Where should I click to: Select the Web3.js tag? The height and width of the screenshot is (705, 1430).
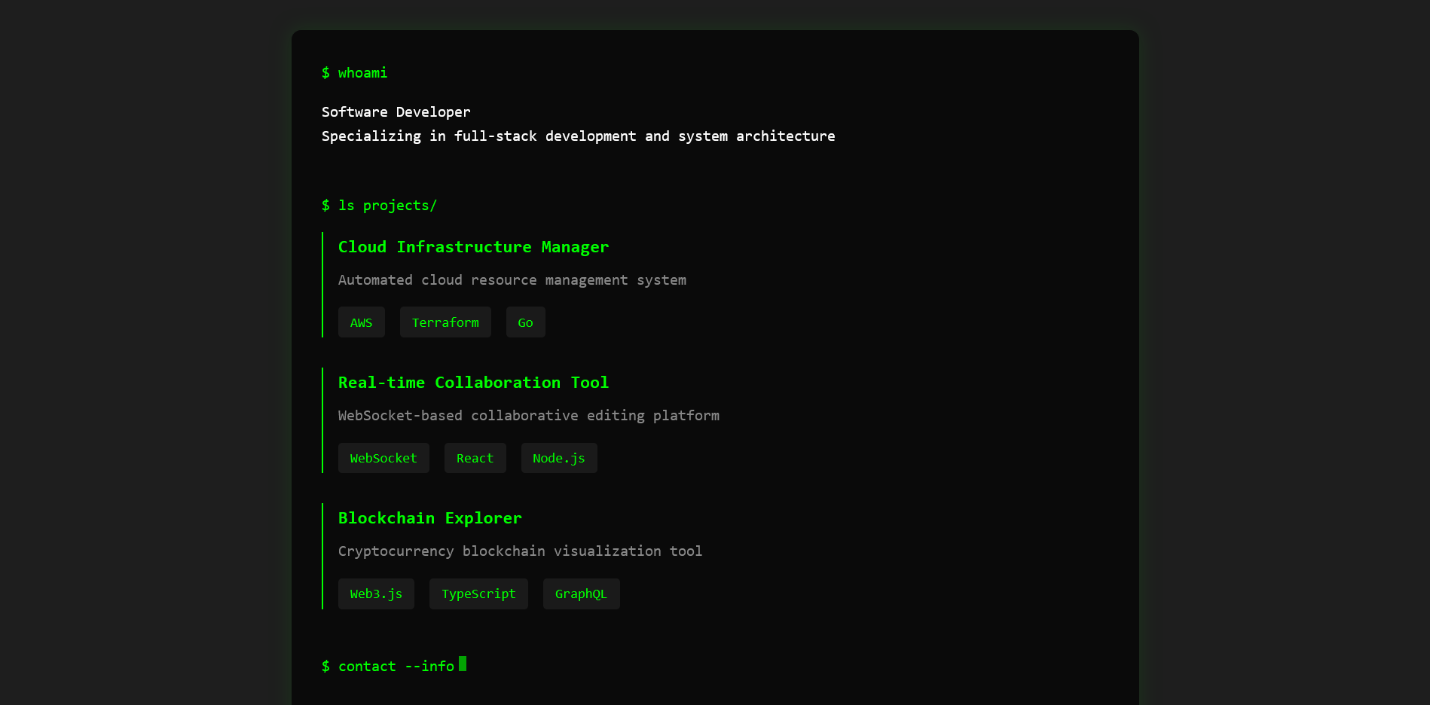pos(376,594)
